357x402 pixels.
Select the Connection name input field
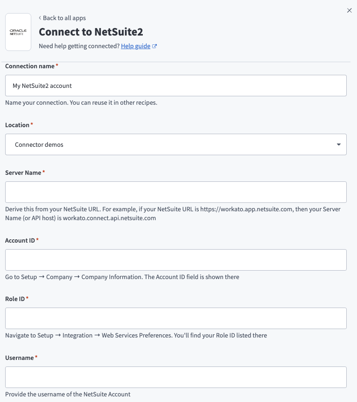point(175,86)
